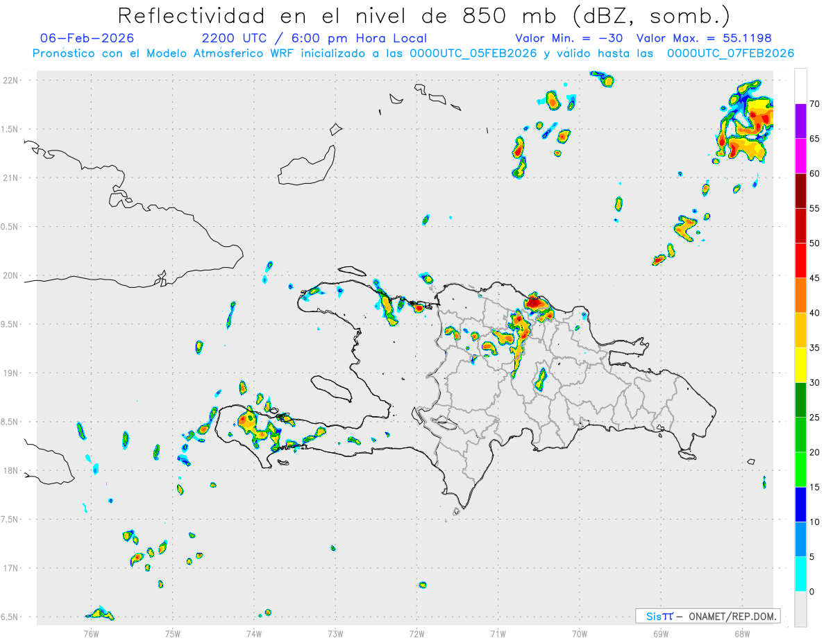The width and height of the screenshot is (833, 643).
Task: Click the colorbar label "50"
Action: coord(815,243)
